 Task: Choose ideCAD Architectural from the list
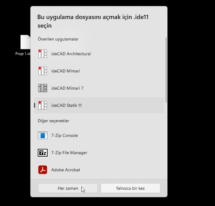pos(71,54)
